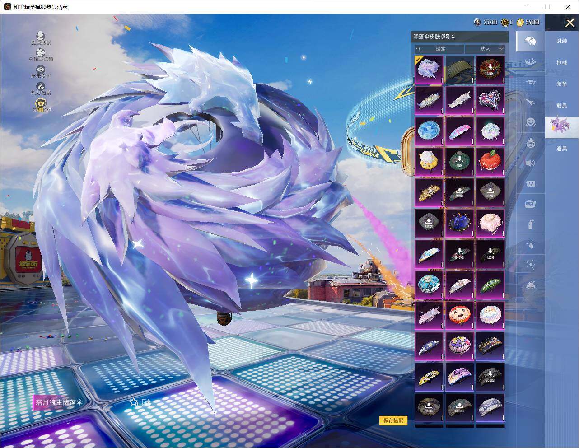Select the yellow graffiti parachute skin
The image size is (579, 448).
429,377
